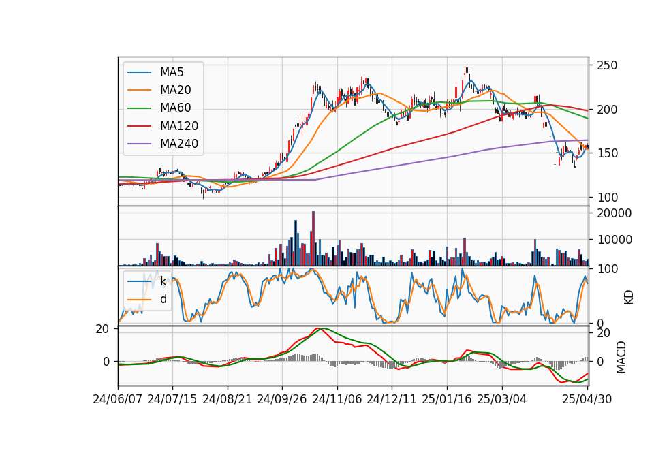Click the 150 price axis label

point(607,153)
